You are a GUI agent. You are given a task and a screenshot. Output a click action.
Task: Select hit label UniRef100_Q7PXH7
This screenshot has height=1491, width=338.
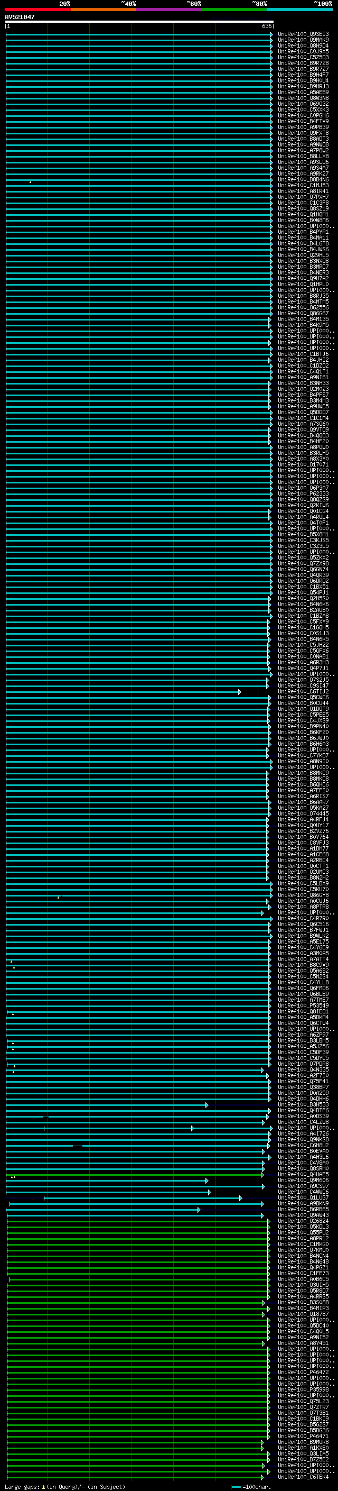click(303, 197)
